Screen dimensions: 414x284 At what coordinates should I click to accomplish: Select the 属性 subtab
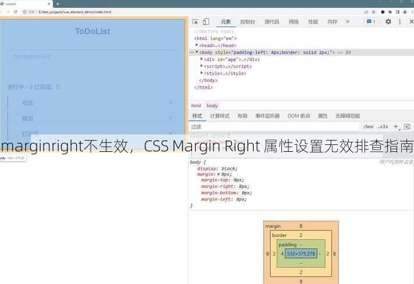tap(322, 116)
